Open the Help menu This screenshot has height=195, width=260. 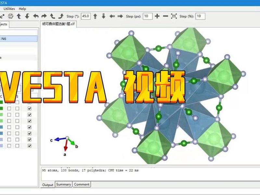22,9
